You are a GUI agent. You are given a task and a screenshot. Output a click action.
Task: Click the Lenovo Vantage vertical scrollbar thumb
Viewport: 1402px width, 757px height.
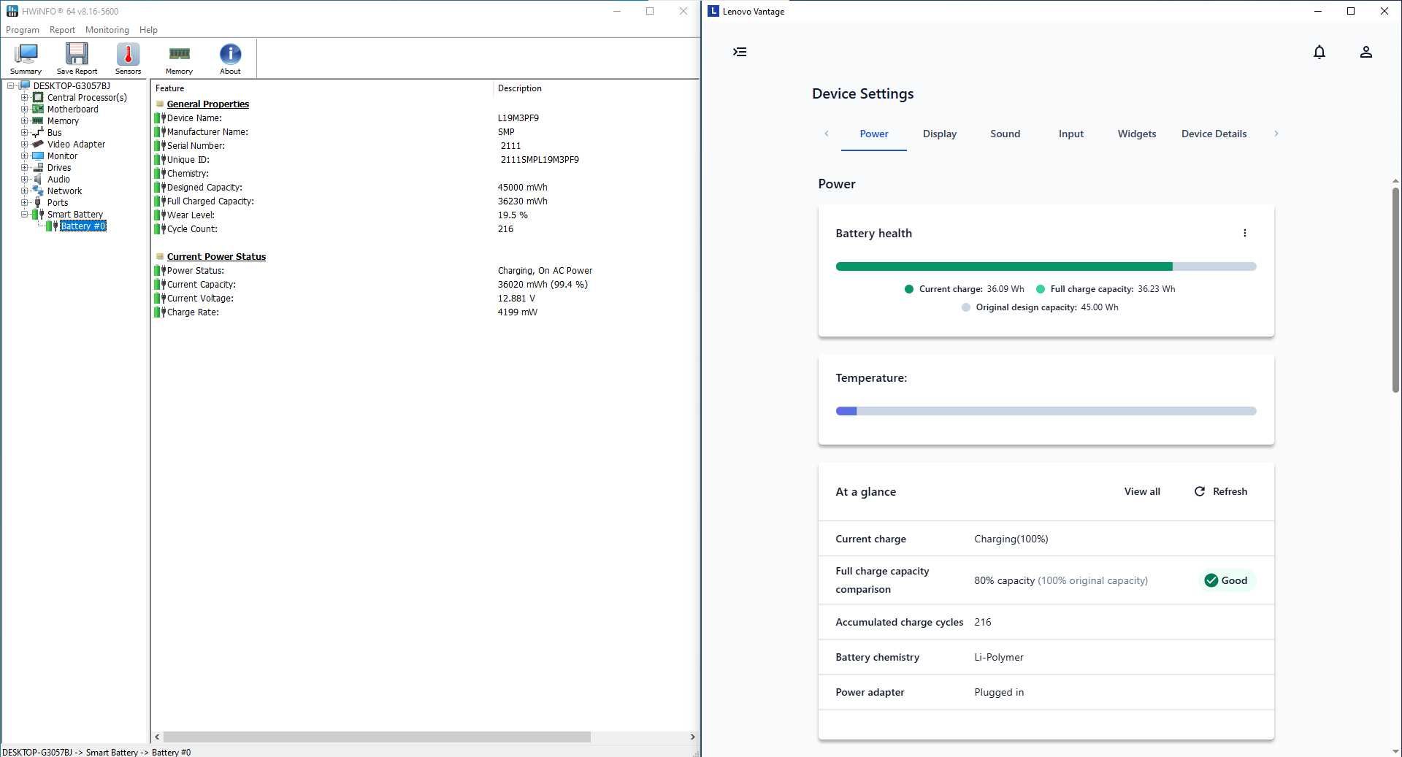pos(1395,291)
